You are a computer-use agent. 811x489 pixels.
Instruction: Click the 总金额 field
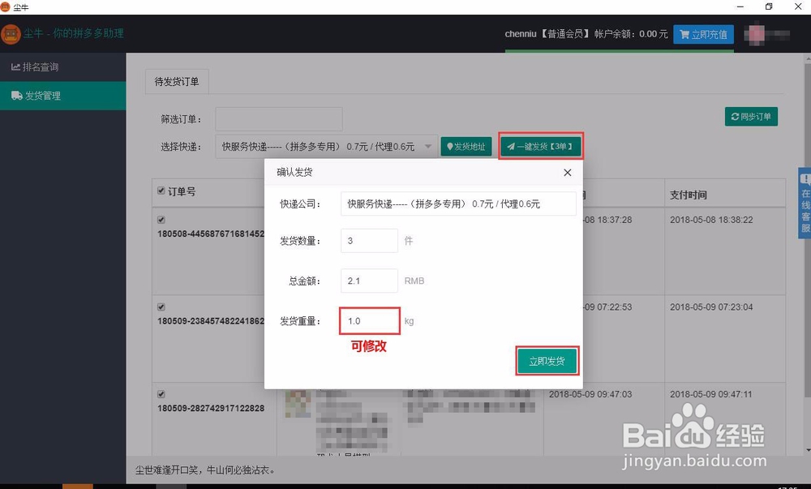369,281
